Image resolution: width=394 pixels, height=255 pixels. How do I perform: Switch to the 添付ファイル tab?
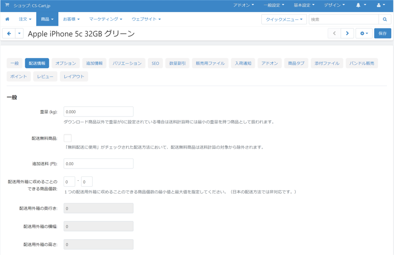pos(327,63)
